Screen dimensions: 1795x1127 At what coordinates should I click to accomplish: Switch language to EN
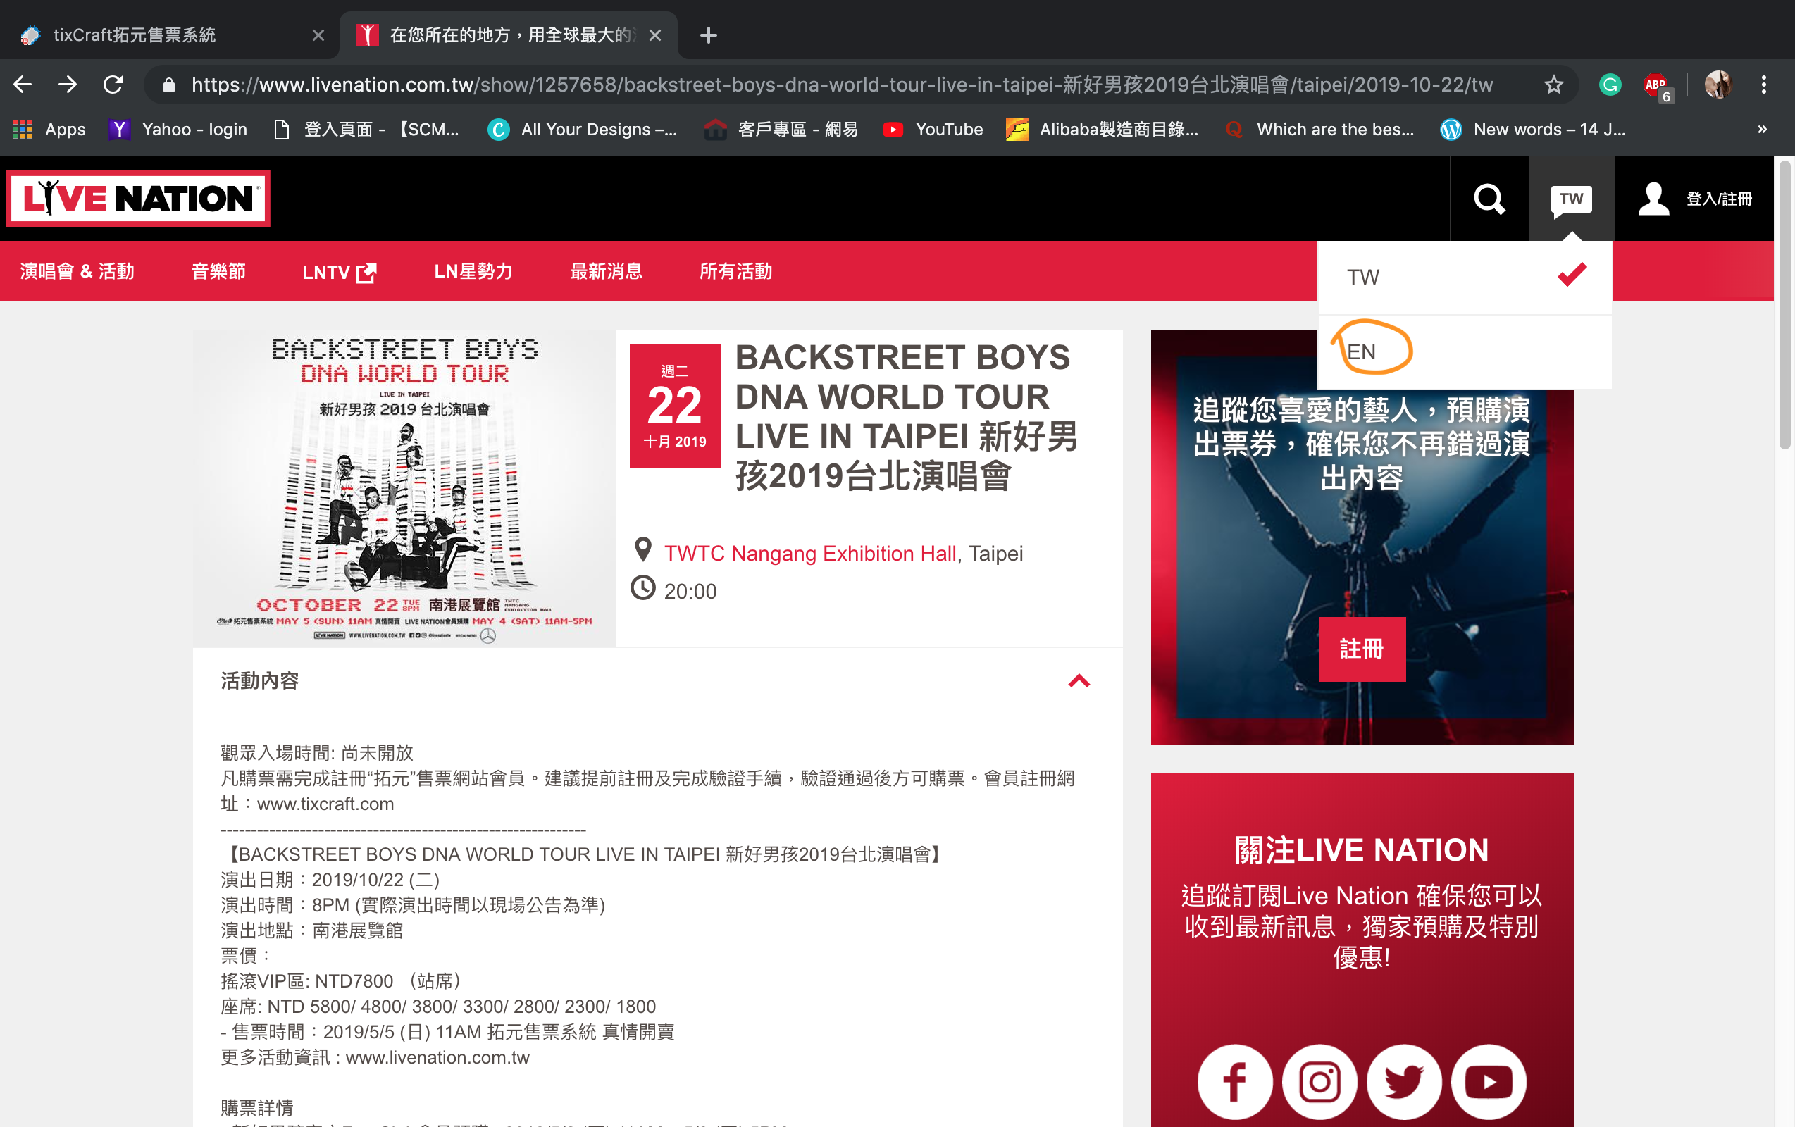[x=1361, y=351]
